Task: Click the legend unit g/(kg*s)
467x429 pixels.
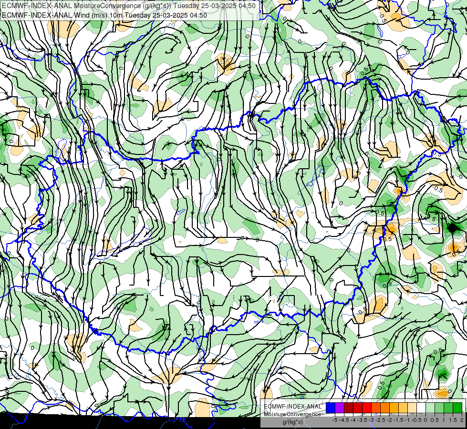Action: (293, 422)
